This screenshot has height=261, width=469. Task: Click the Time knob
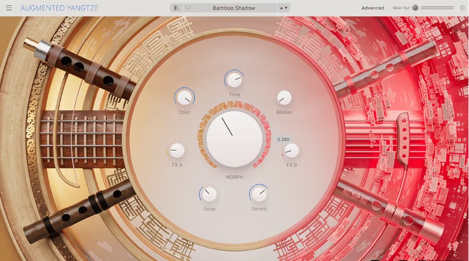pos(234,80)
